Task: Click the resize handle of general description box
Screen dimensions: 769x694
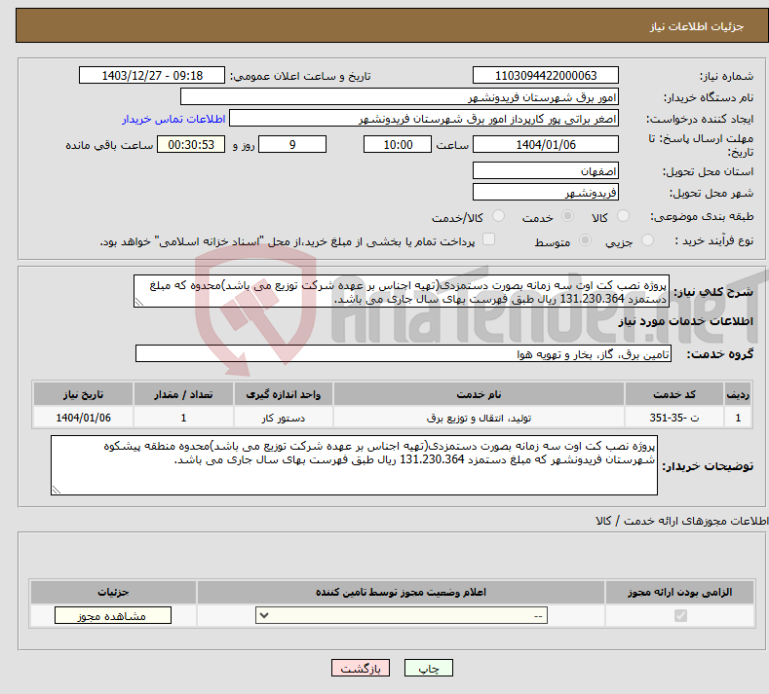Action: point(139,302)
